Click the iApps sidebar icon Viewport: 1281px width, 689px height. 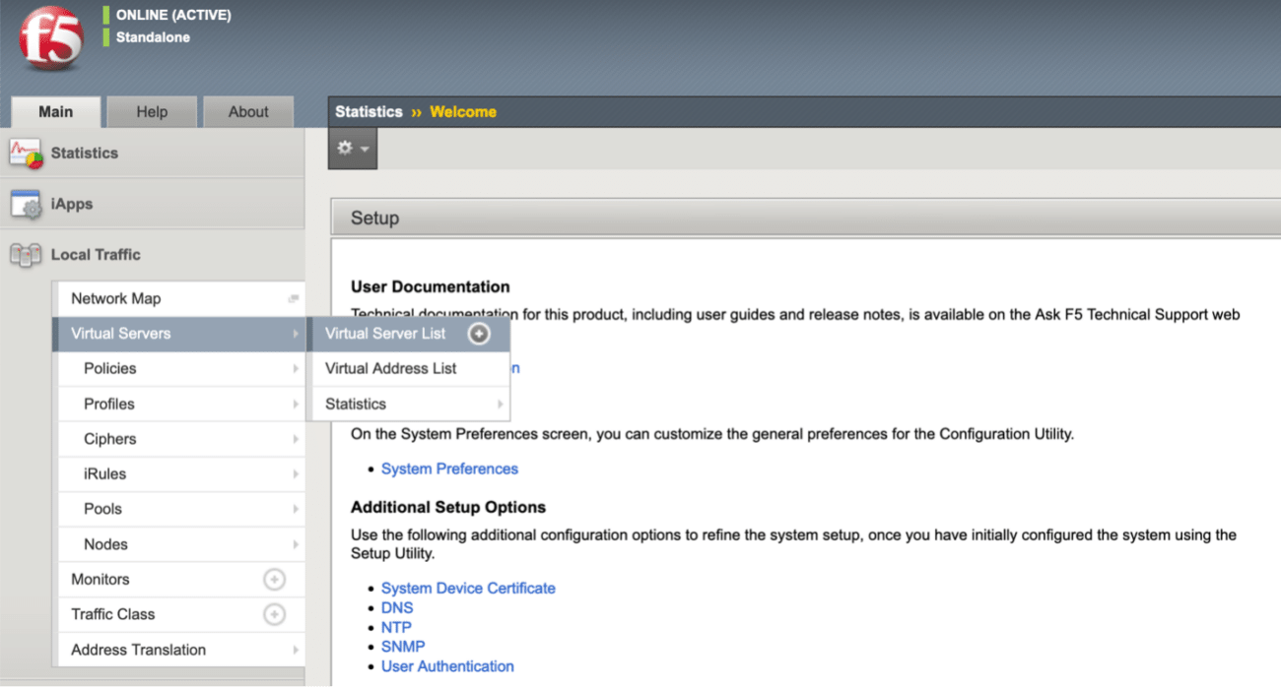(27, 204)
